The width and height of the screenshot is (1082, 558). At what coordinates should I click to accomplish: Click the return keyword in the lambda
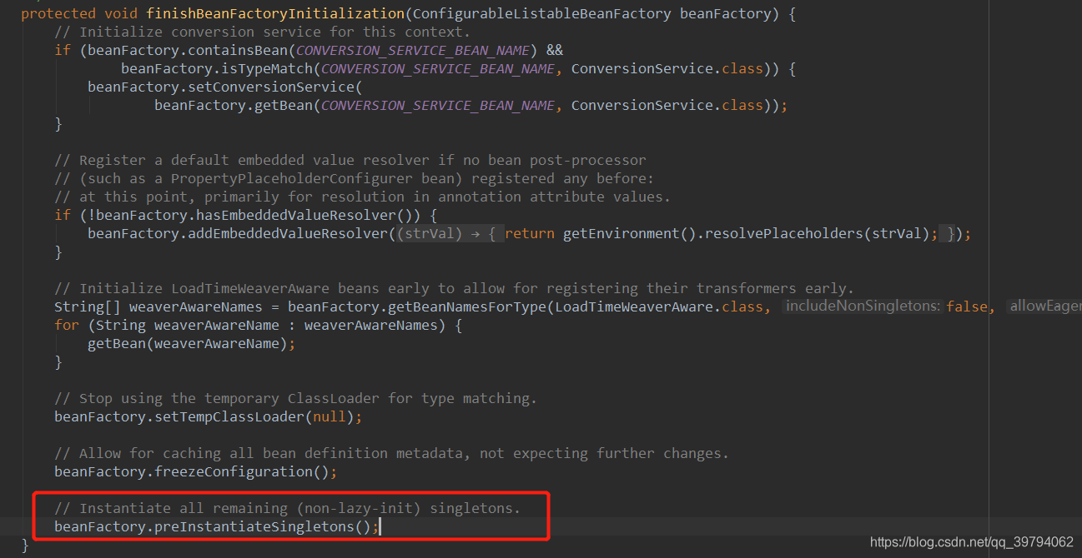530,233
